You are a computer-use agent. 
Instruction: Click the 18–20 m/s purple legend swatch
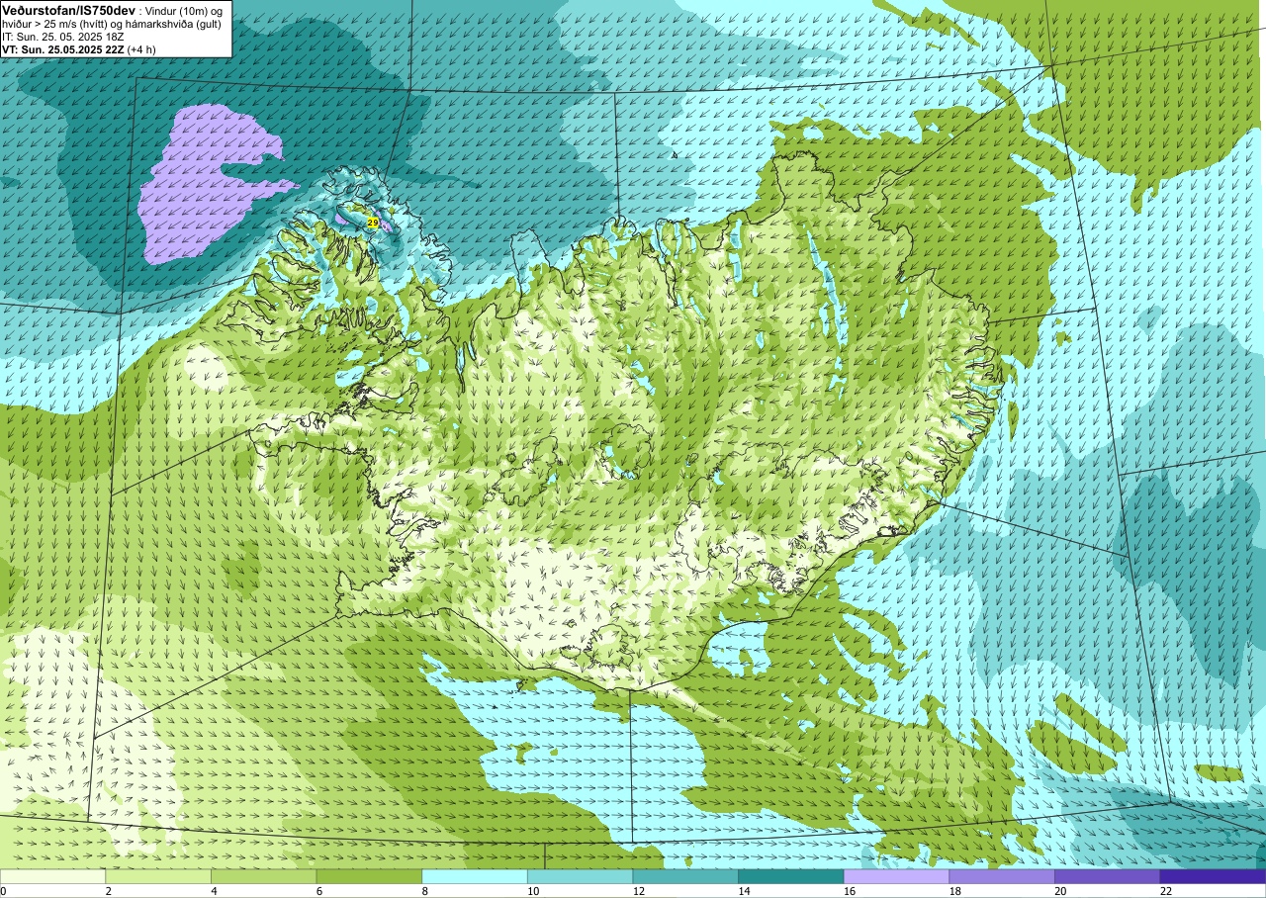tap(1002, 876)
